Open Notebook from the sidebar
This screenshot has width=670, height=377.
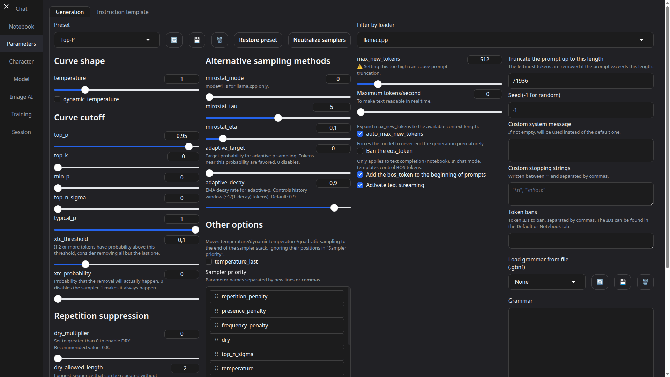21,27
